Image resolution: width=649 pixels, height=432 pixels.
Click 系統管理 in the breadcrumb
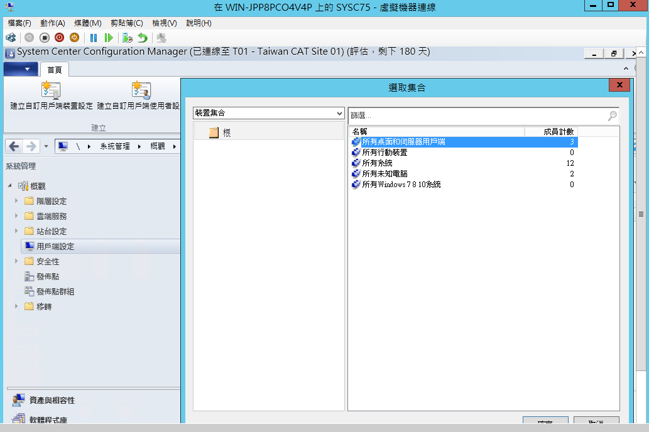114,146
